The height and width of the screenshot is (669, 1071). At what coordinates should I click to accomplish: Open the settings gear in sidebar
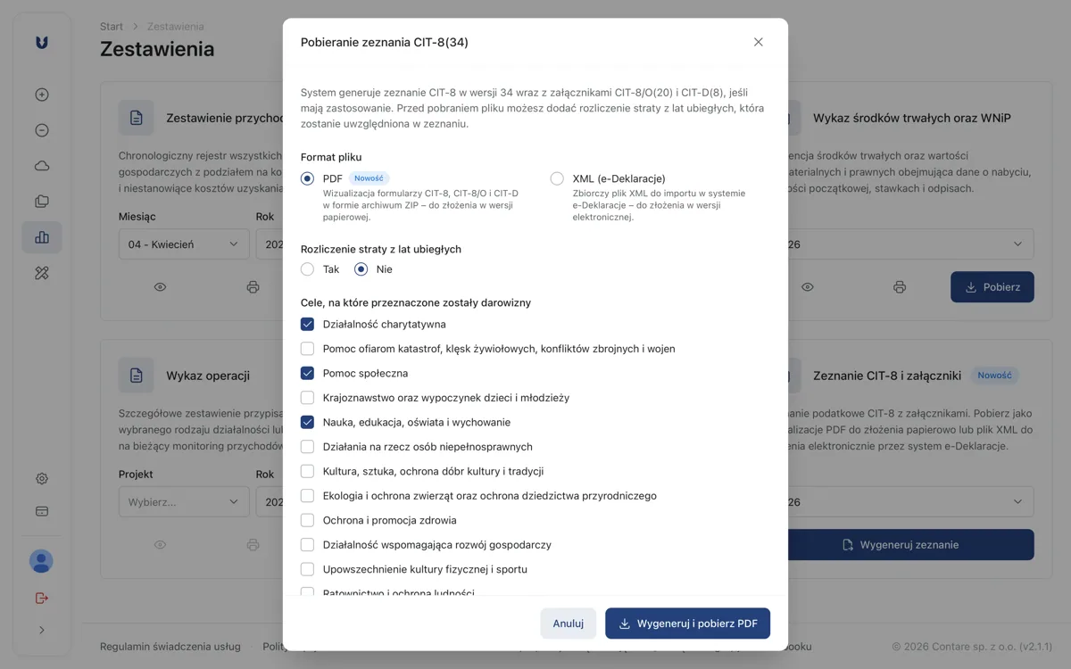(x=42, y=479)
